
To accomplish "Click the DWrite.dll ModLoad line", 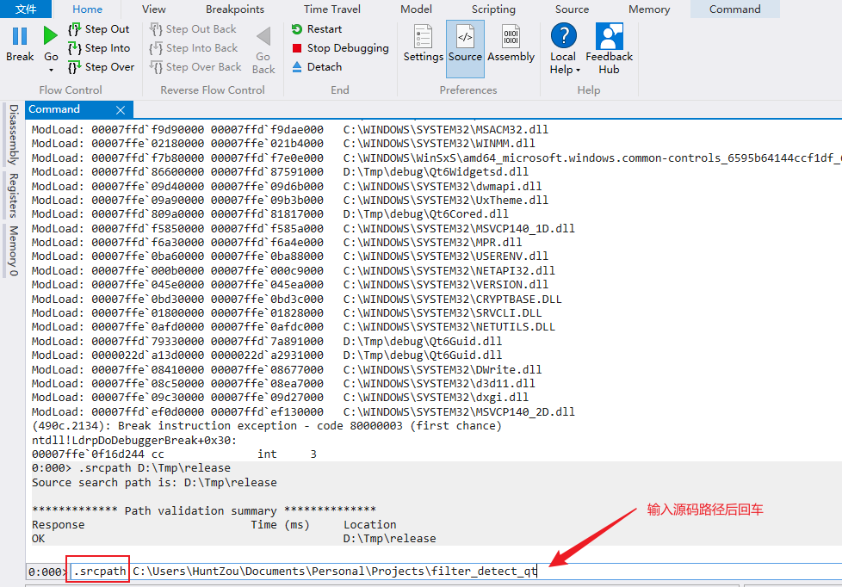I will click(287, 369).
